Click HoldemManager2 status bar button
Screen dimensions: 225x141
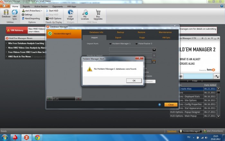tap(190, 131)
